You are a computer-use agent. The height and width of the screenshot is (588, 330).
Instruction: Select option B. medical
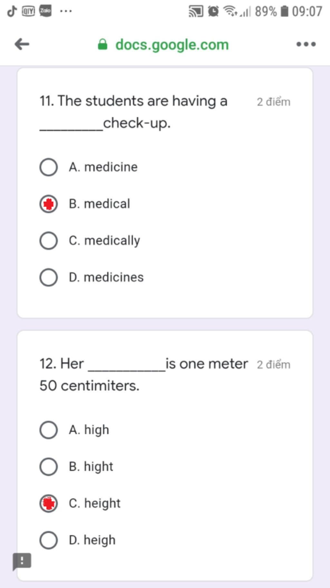point(85,204)
